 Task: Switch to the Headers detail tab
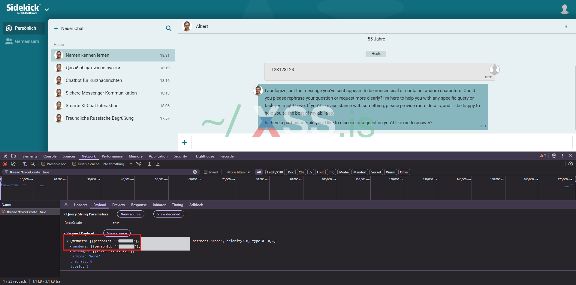[80, 205]
